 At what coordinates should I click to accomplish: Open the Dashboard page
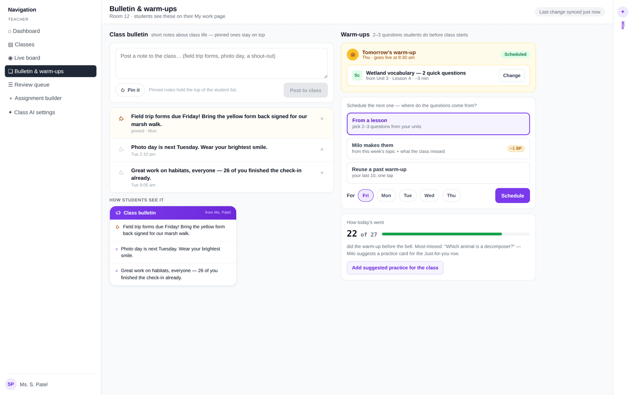tap(51, 31)
